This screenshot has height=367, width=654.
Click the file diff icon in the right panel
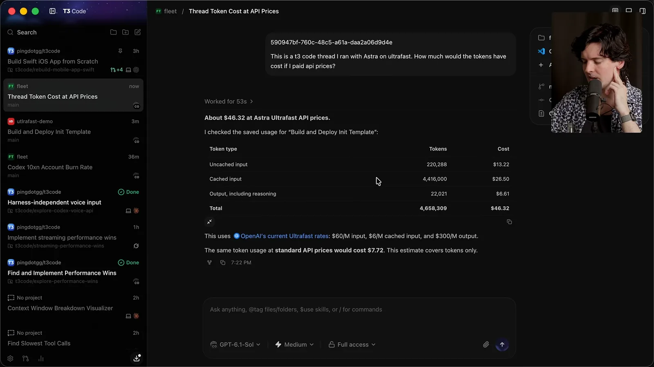pos(541,114)
